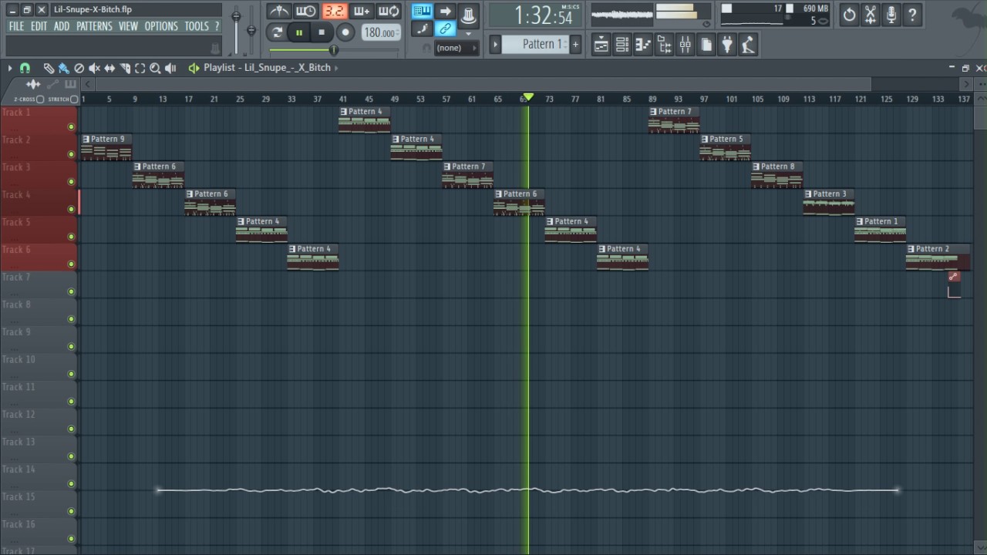Select the playlist Playback speaker tool
The height and width of the screenshot is (555, 987).
coord(170,68)
